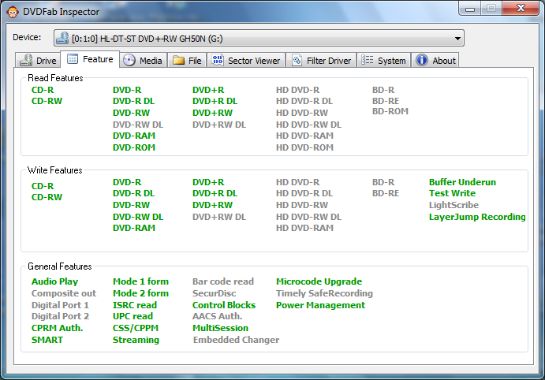The height and width of the screenshot is (380, 545).
Task: Click the 'DVDFab Inspector' window title
Action: pos(61,12)
